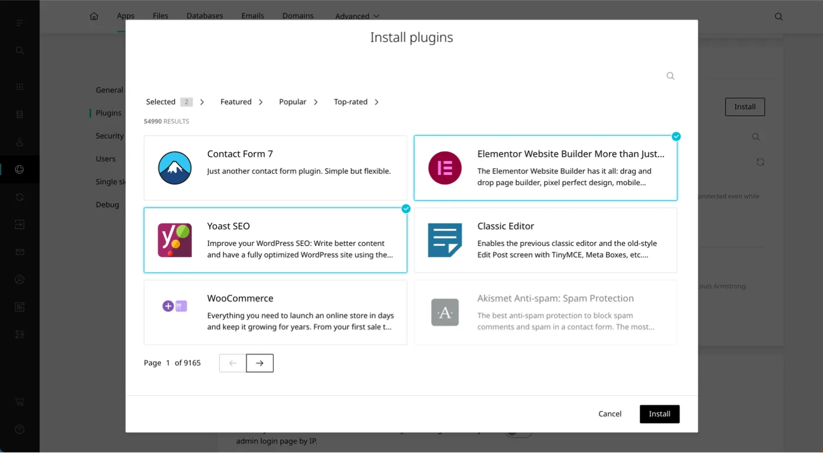Click the Akismet Anti-spam icon
The width and height of the screenshot is (823, 453).
[445, 312]
